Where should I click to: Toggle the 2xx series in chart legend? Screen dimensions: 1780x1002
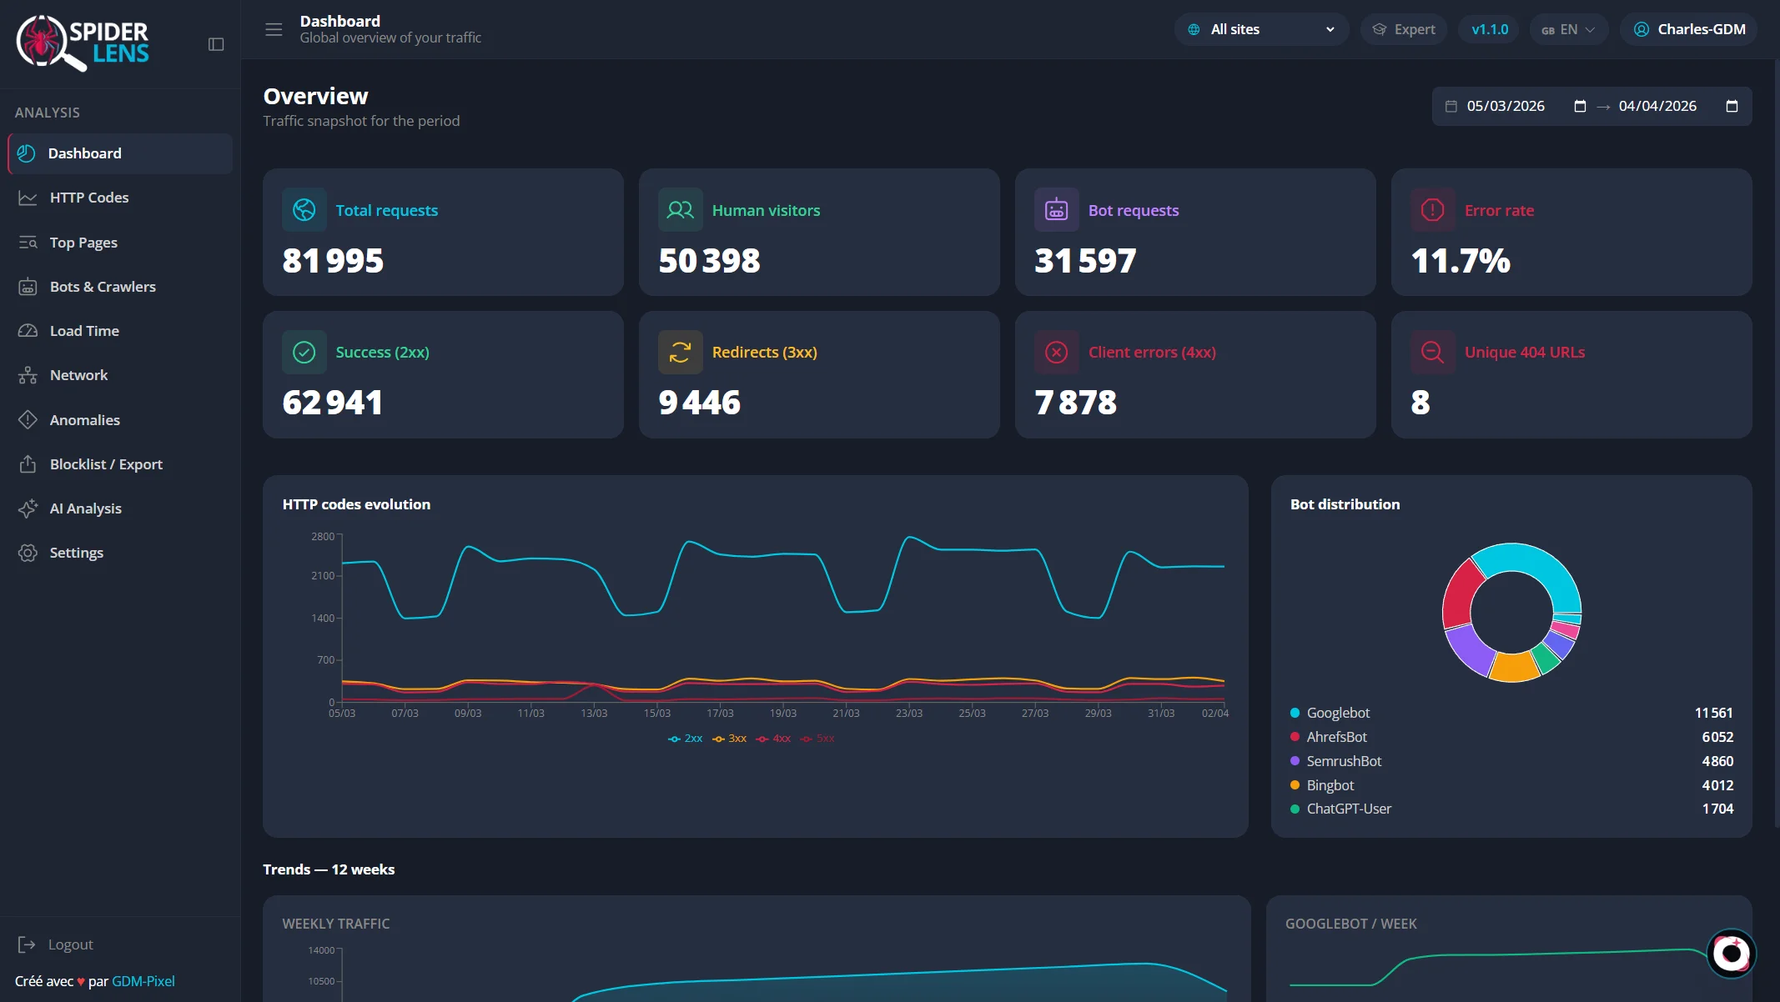[686, 739]
